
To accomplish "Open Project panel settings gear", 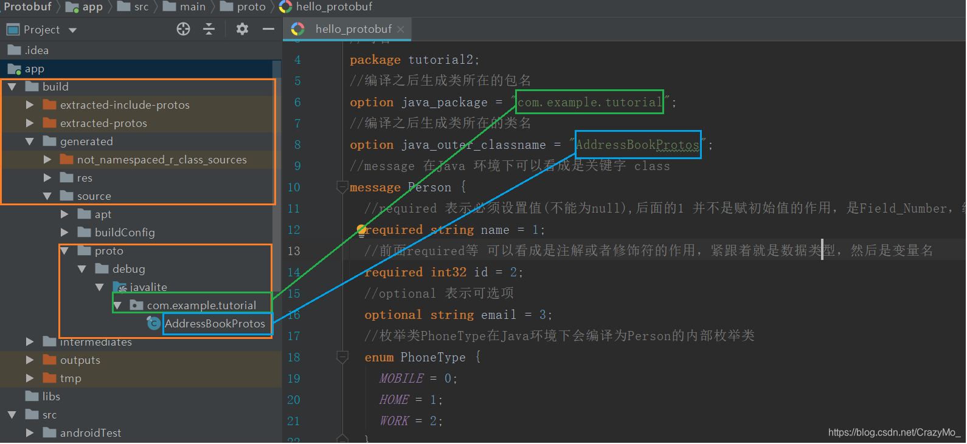I will point(242,29).
